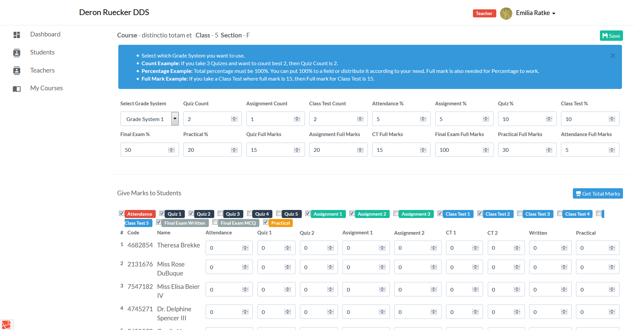
Task: Enable the Quiz 5 checkbox
Action: 279,213
